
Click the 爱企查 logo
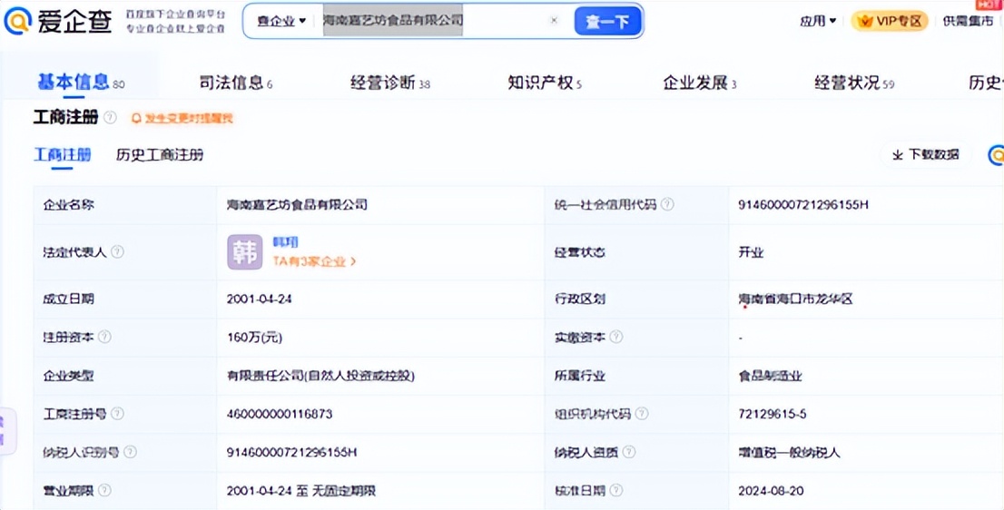tap(58, 21)
